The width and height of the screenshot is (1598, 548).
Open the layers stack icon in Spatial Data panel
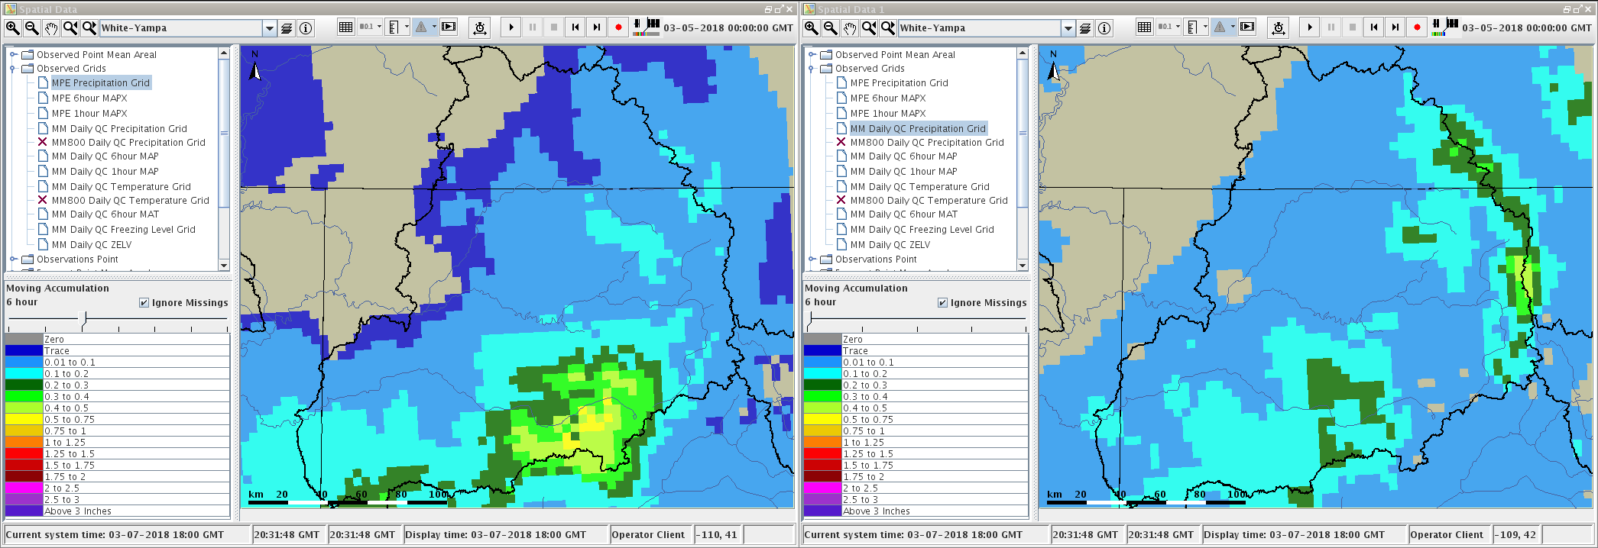coord(287,28)
